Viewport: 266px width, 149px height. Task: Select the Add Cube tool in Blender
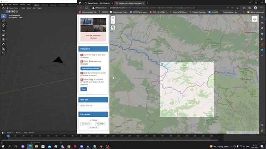4,54
